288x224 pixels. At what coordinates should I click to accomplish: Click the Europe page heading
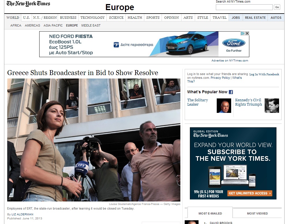pos(120,7)
